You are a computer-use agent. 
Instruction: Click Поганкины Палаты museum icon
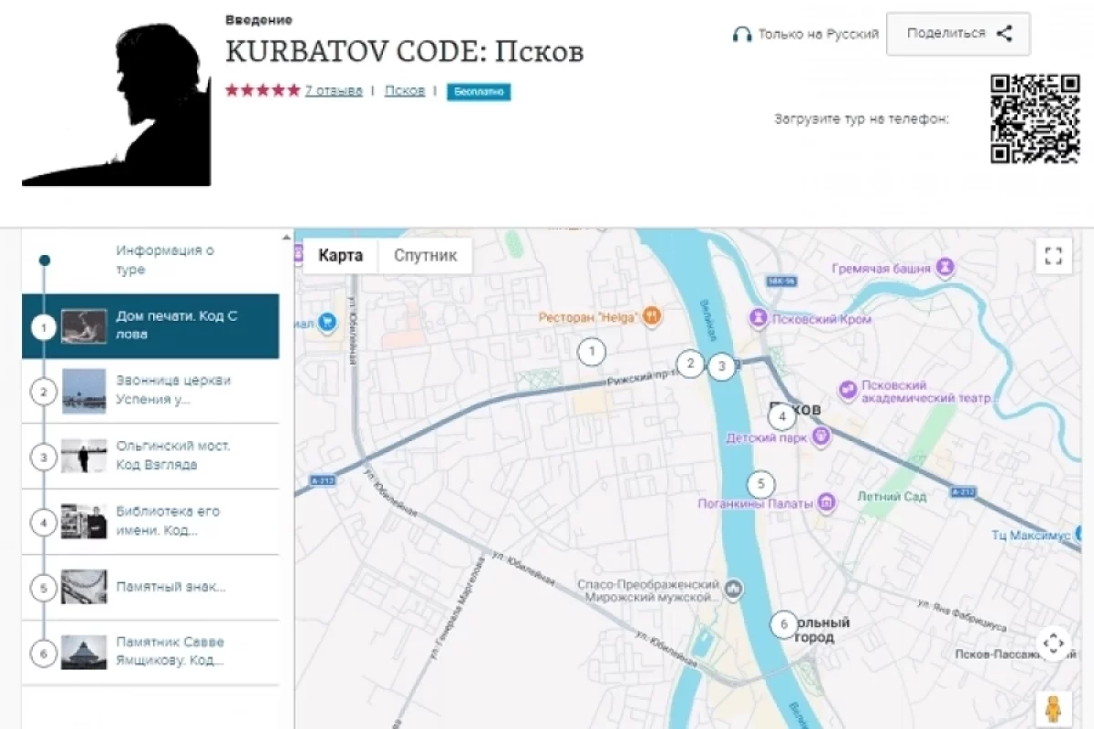(x=826, y=502)
